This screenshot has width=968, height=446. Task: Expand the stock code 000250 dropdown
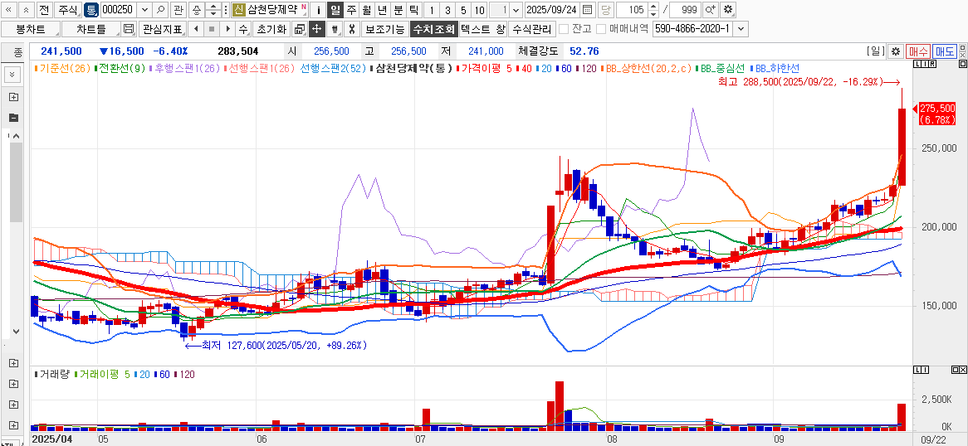144,10
